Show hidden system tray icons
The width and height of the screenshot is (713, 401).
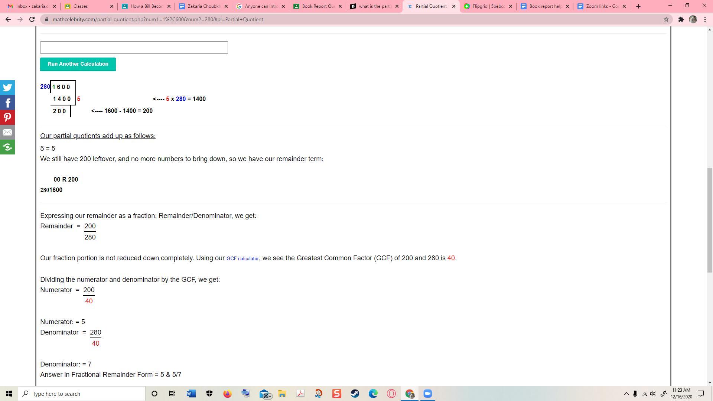point(626,394)
